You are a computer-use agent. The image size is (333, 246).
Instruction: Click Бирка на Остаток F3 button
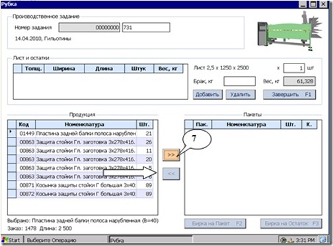291,224
